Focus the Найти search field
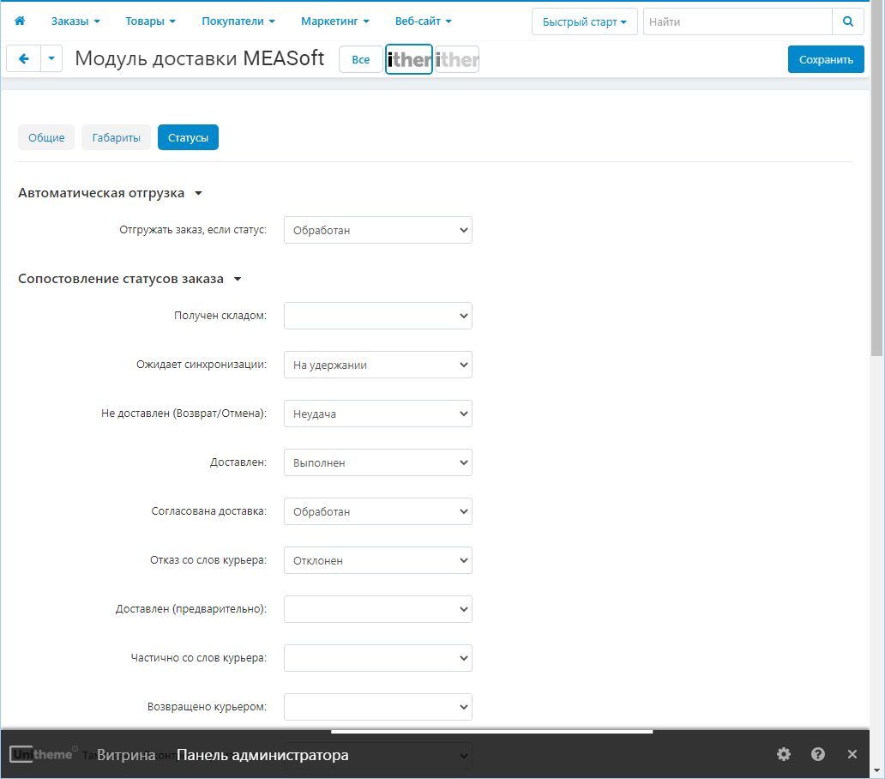 coord(737,21)
